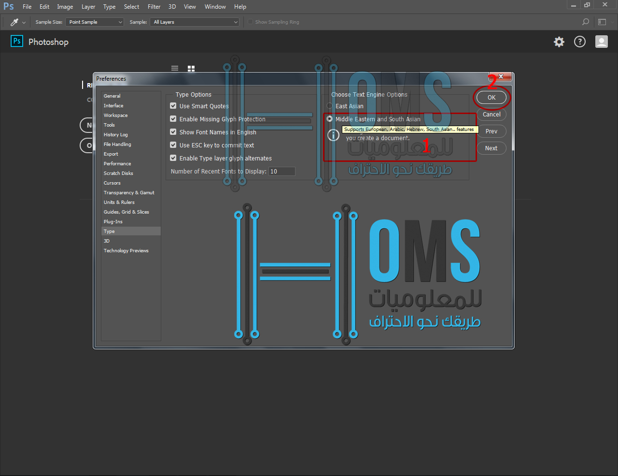Click Cancel in the Preferences dialog
The height and width of the screenshot is (476, 618).
pos(492,115)
